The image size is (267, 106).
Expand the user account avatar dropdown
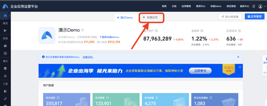click(x=261, y=6)
